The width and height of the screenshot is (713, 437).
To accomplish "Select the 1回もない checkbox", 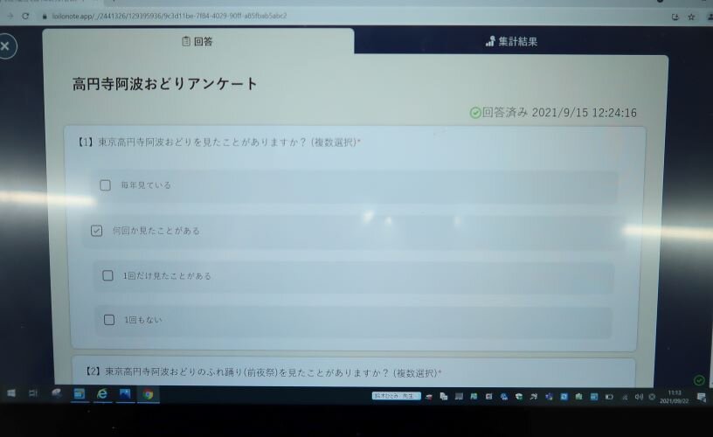I will click(x=109, y=320).
